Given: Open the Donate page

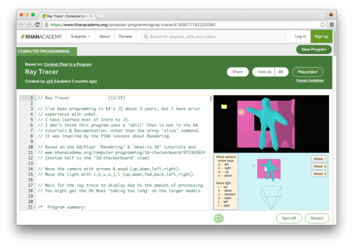Looking at the screenshot, I should [125, 36].
